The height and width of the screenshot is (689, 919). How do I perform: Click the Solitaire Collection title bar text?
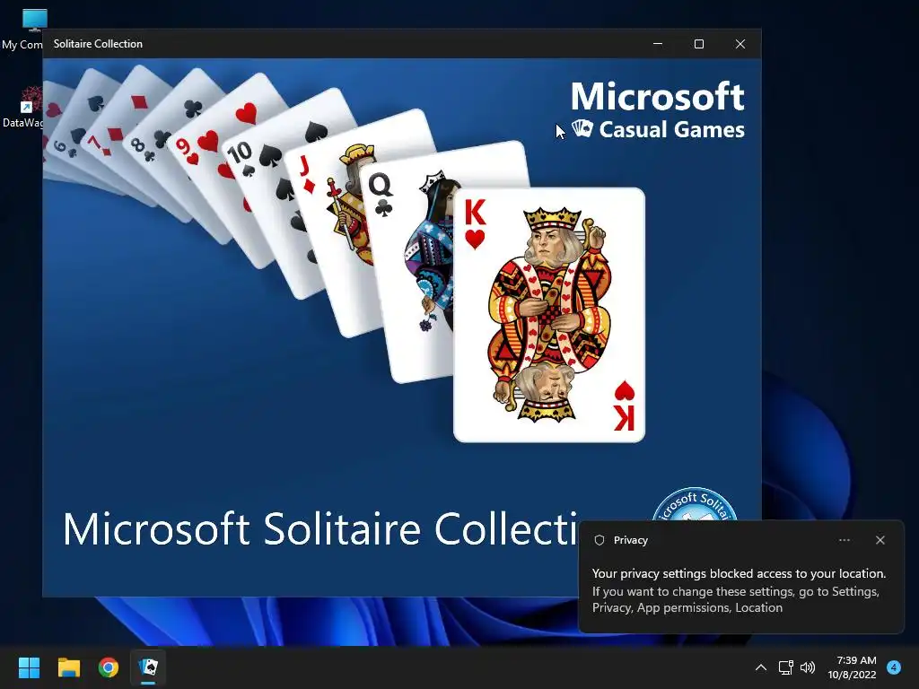pyautogui.click(x=98, y=44)
